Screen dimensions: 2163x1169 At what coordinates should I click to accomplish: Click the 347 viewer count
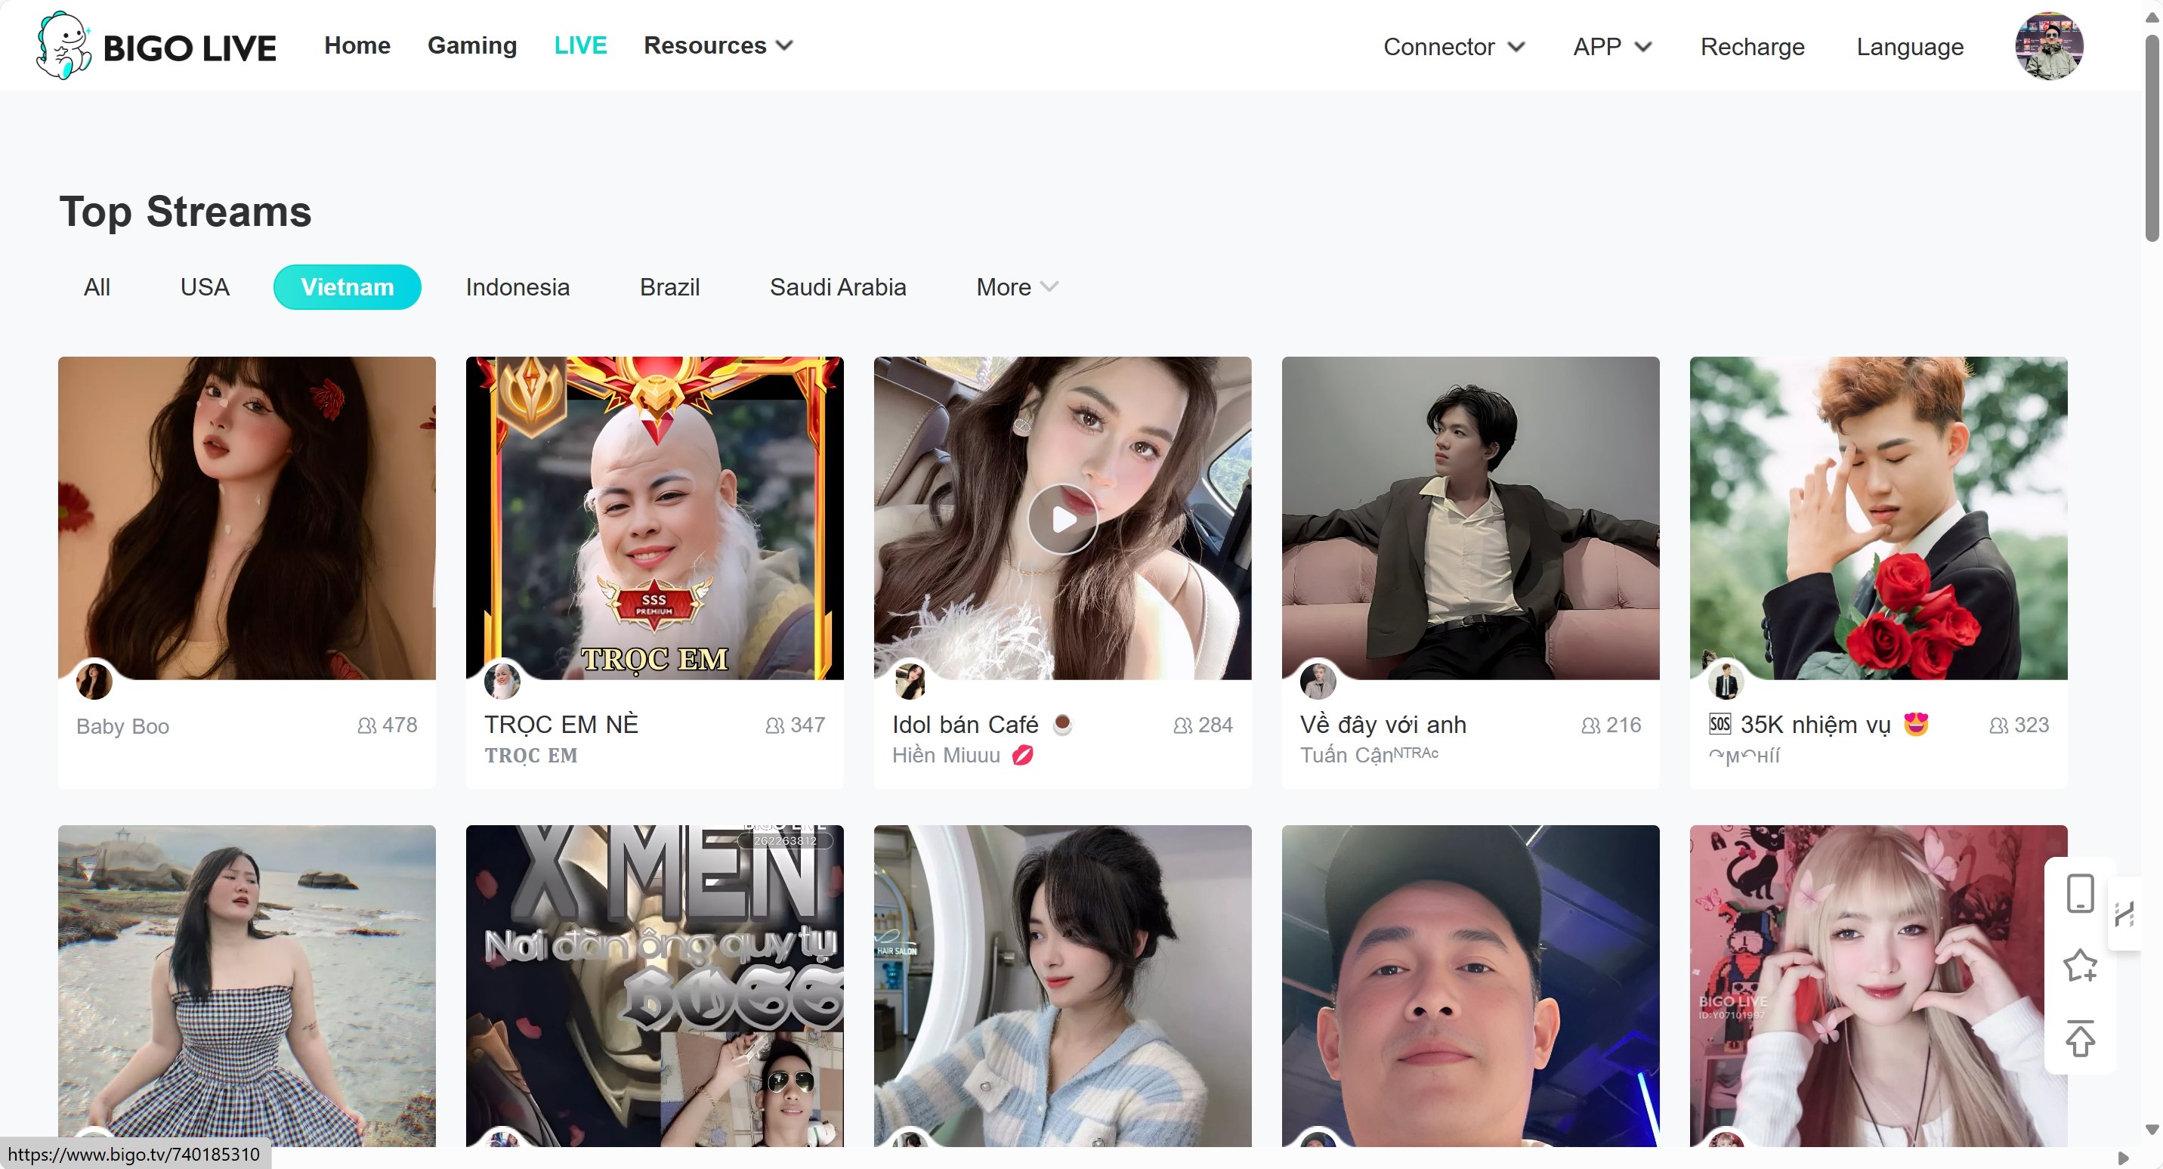tap(796, 725)
